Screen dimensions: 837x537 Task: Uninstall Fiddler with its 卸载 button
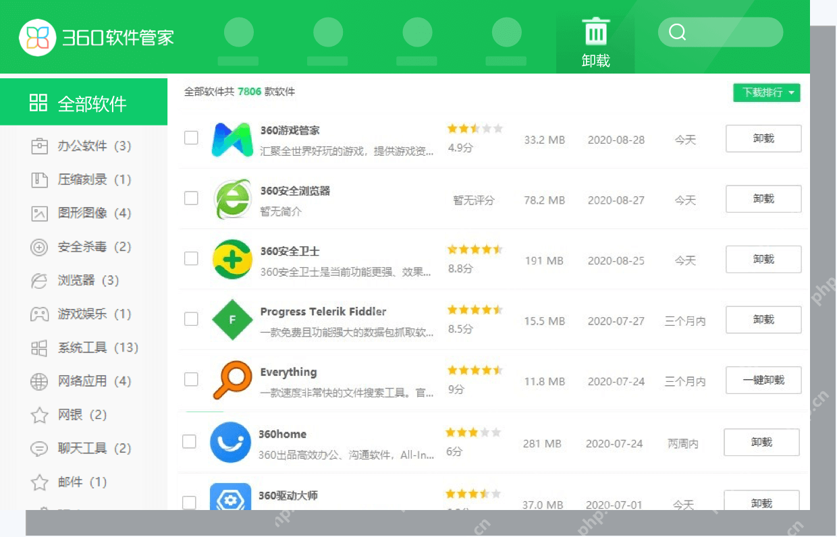tap(763, 320)
